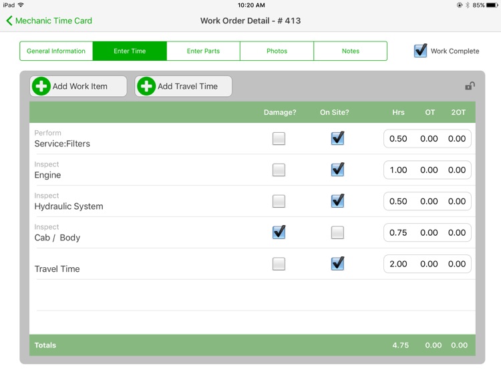Edit OT value for Service:Filters row
Viewport: 501px width, 376px height.
pyautogui.click(x=429, y=139)
